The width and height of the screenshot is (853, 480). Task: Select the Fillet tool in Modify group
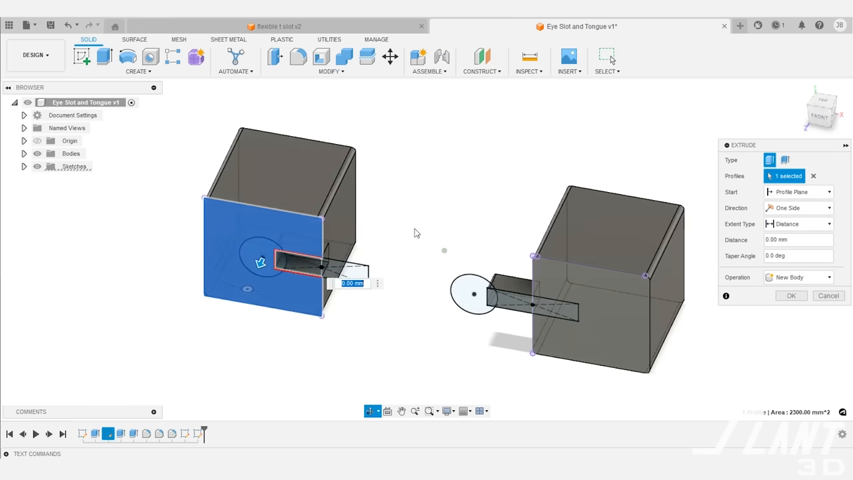pos(297,57)
